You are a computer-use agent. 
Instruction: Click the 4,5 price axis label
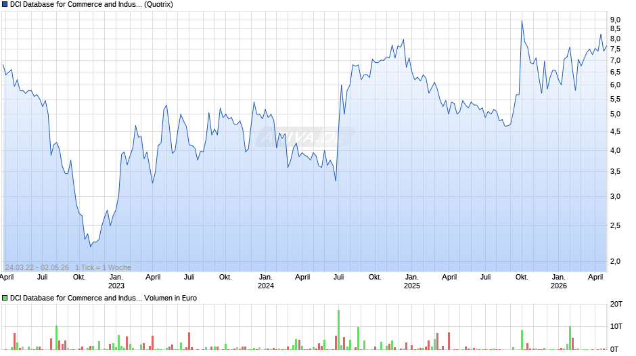pyautogui.click(x=615, y=131)
